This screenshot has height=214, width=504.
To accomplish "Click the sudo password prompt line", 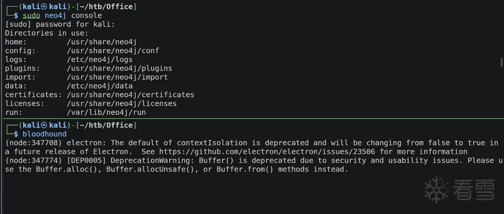I will point(60,24).
